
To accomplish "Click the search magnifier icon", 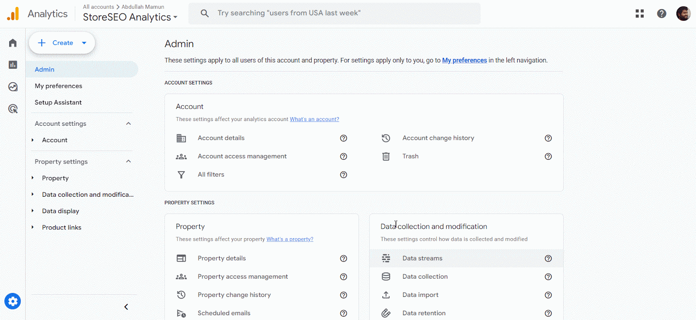I will 204,13.
